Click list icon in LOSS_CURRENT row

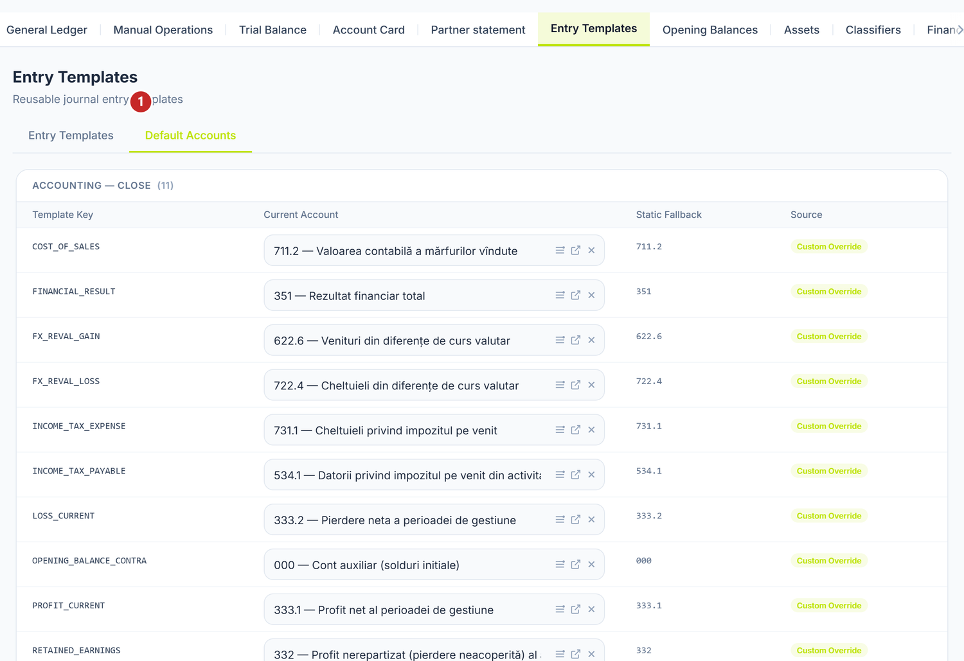pyautogui.click(x=560, y=520)
